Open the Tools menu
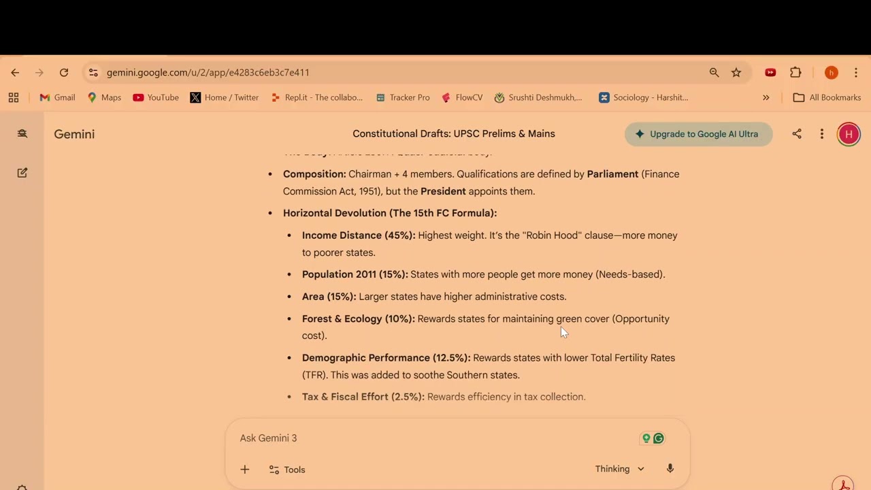This screenshot has height=490, width=871. (x=287, y=470)
